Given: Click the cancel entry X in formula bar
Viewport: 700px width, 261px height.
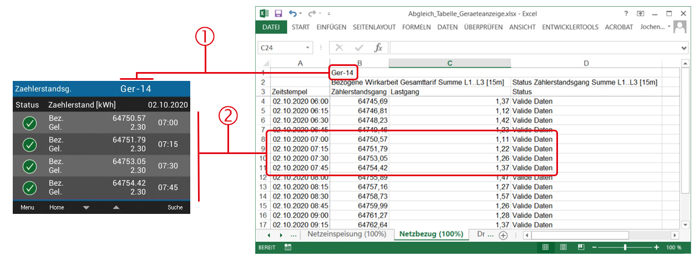Looking at the screenshot, I should (339, 48).
